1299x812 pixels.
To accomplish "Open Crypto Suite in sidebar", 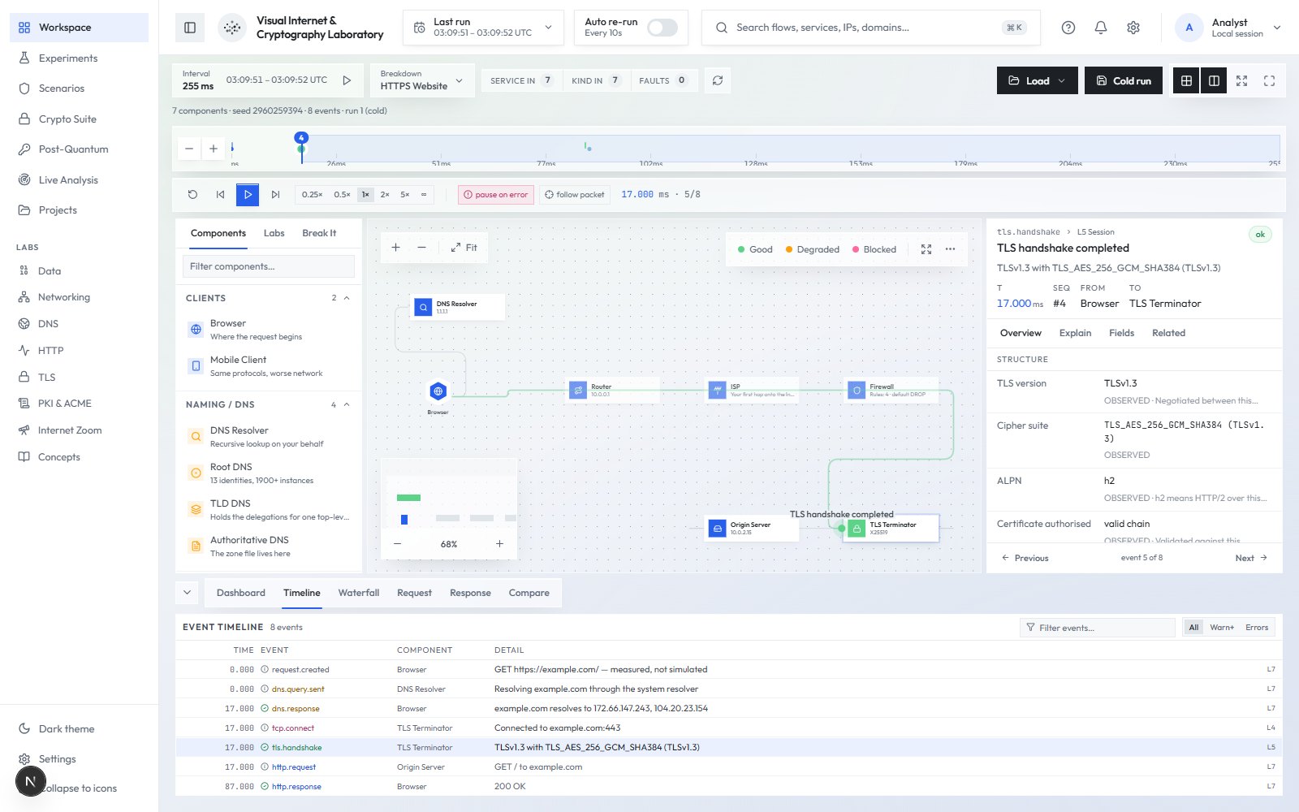I will [67, 119].
